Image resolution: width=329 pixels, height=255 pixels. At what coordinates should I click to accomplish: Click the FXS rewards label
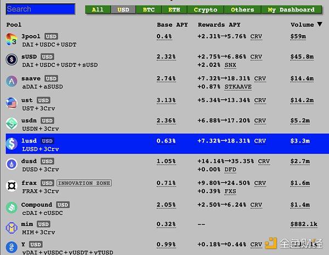pyautogui.click(x=230, y=191)
